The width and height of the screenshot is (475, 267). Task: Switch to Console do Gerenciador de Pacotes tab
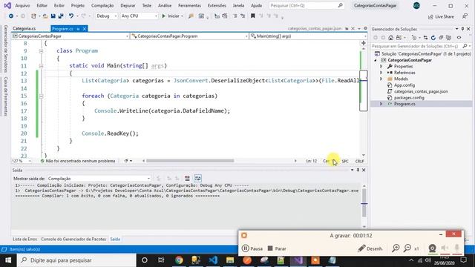[x=73, y=239]
